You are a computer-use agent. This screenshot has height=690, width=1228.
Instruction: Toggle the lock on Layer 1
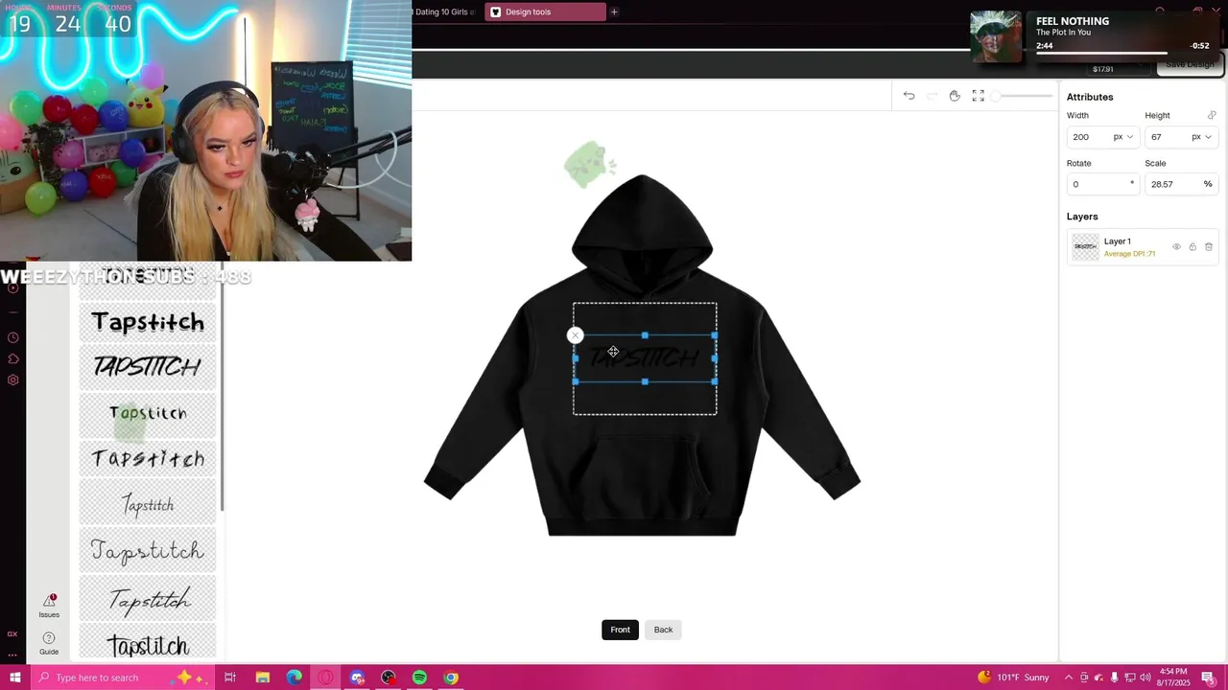[1193, 247]
